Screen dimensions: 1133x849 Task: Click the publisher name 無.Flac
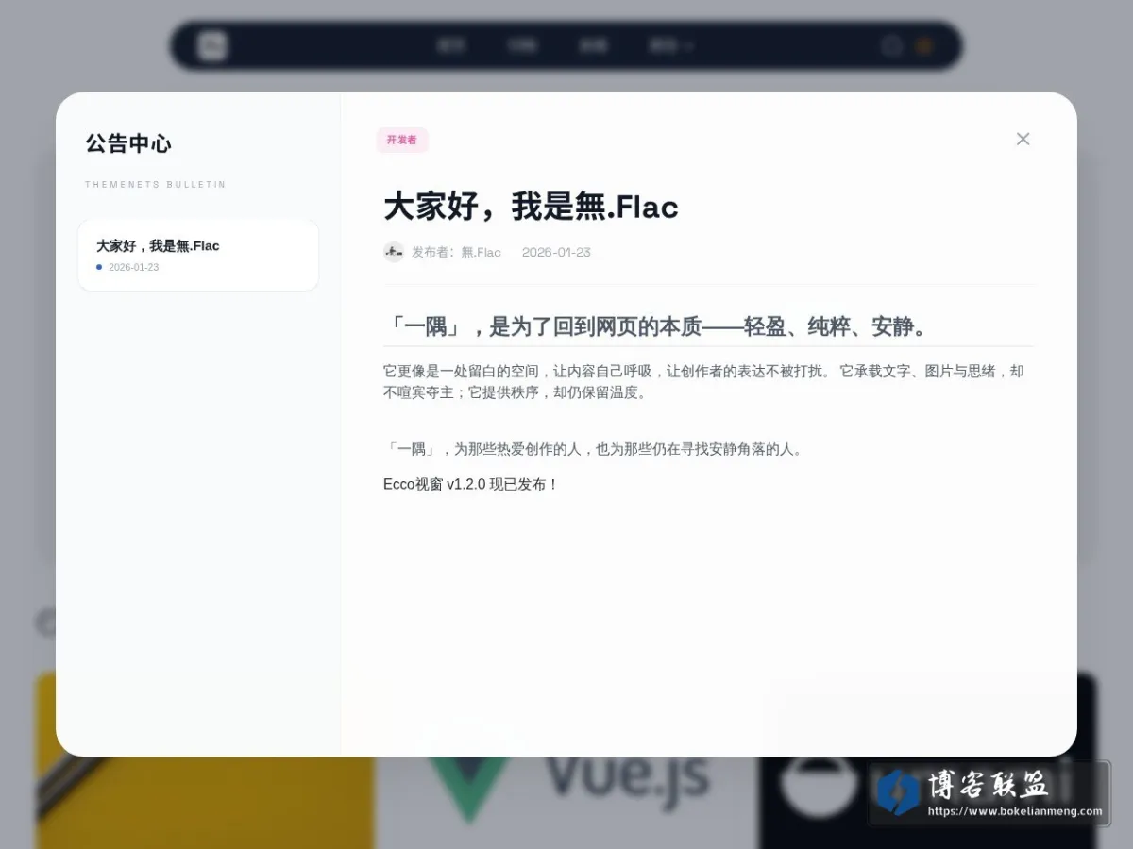point(481,252)
